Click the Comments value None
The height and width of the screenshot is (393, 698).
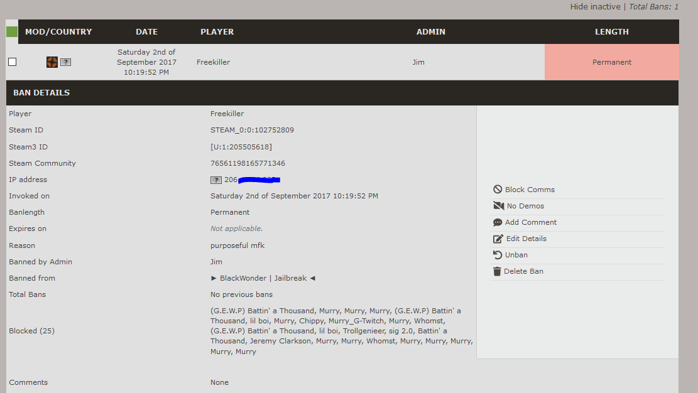[x=219, y=382]
